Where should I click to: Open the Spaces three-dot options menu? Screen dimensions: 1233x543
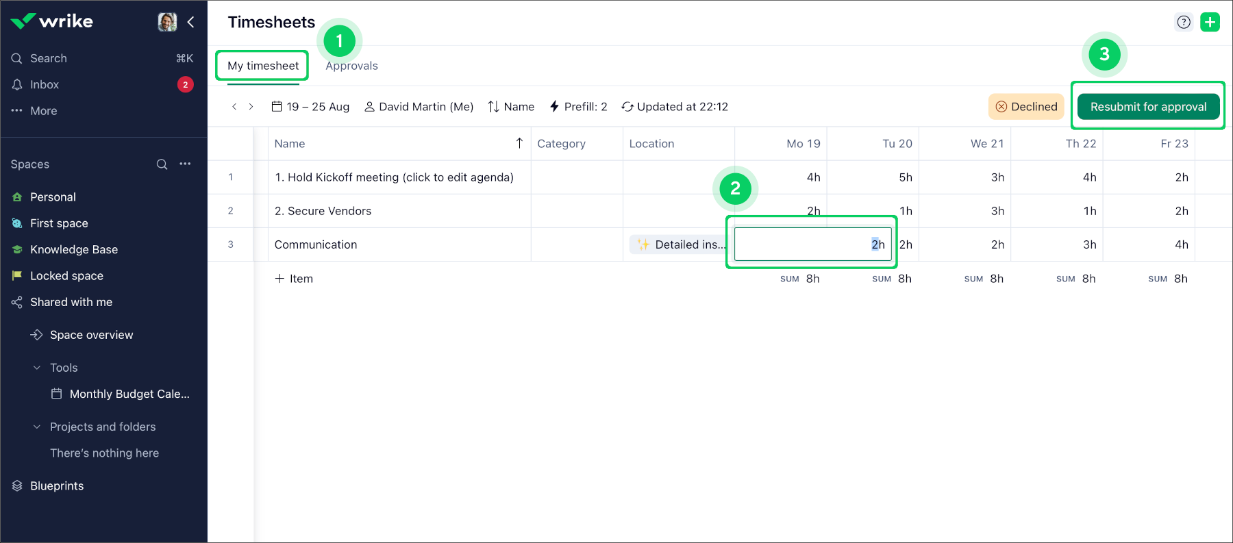pyautogui.click(x=185, y=164)
